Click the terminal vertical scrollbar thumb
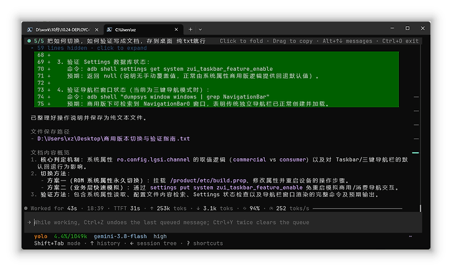This screenshot has height=271, width=452. click(421, 208)
